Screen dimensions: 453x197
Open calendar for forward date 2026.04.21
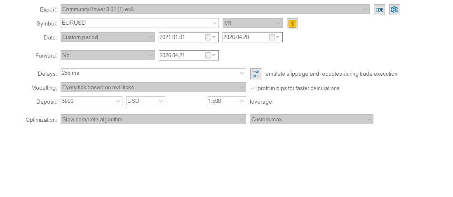(210, 56)
